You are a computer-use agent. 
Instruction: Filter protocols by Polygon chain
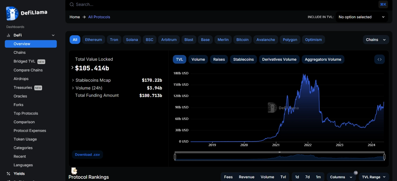tap(290, 40)
